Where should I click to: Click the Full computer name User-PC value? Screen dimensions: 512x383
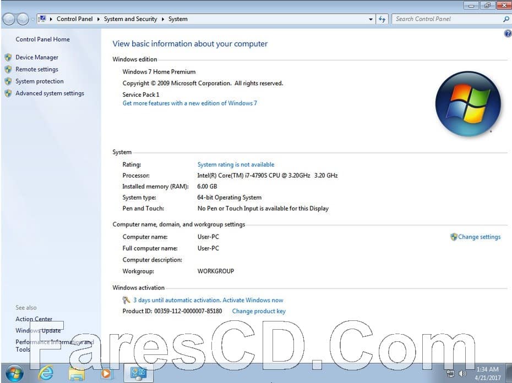(x=208, y=248)
